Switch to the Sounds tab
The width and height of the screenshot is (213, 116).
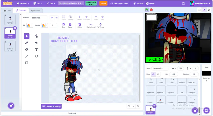(35, 11)
